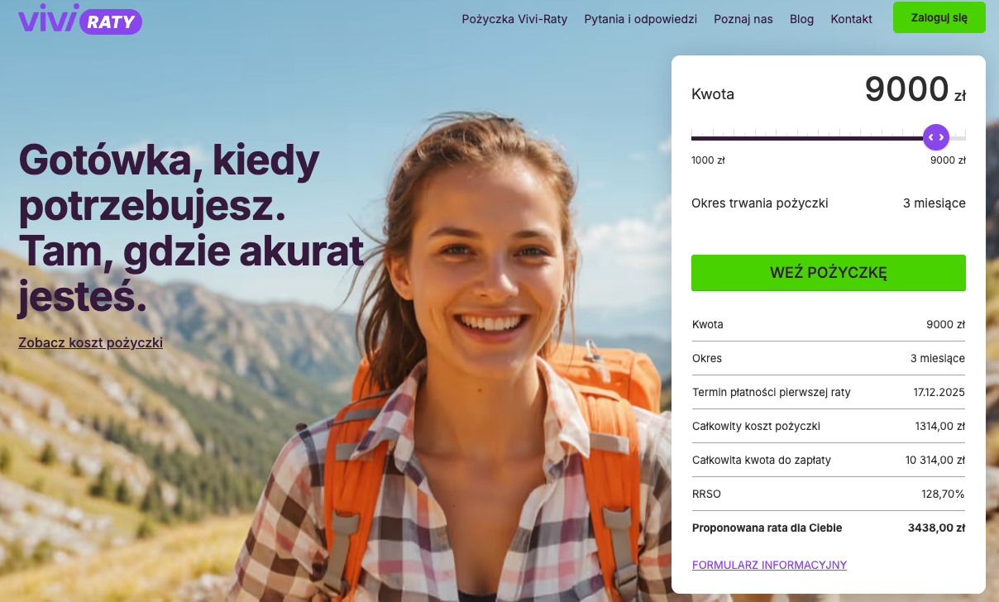Screen dimensions: 999x602
Task: Open the Poznaj nas section
Action: click(x=743, y=19)
